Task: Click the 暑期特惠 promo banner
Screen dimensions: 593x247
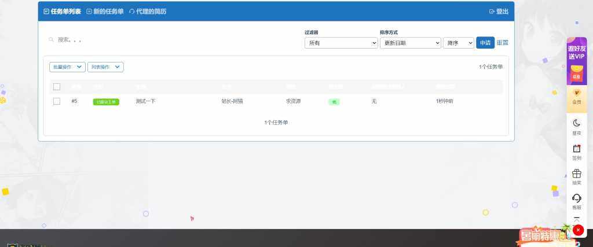Action: [x=541, y=236]
